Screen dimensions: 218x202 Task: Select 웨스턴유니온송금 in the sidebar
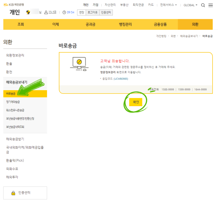click(x=15, y=110)
